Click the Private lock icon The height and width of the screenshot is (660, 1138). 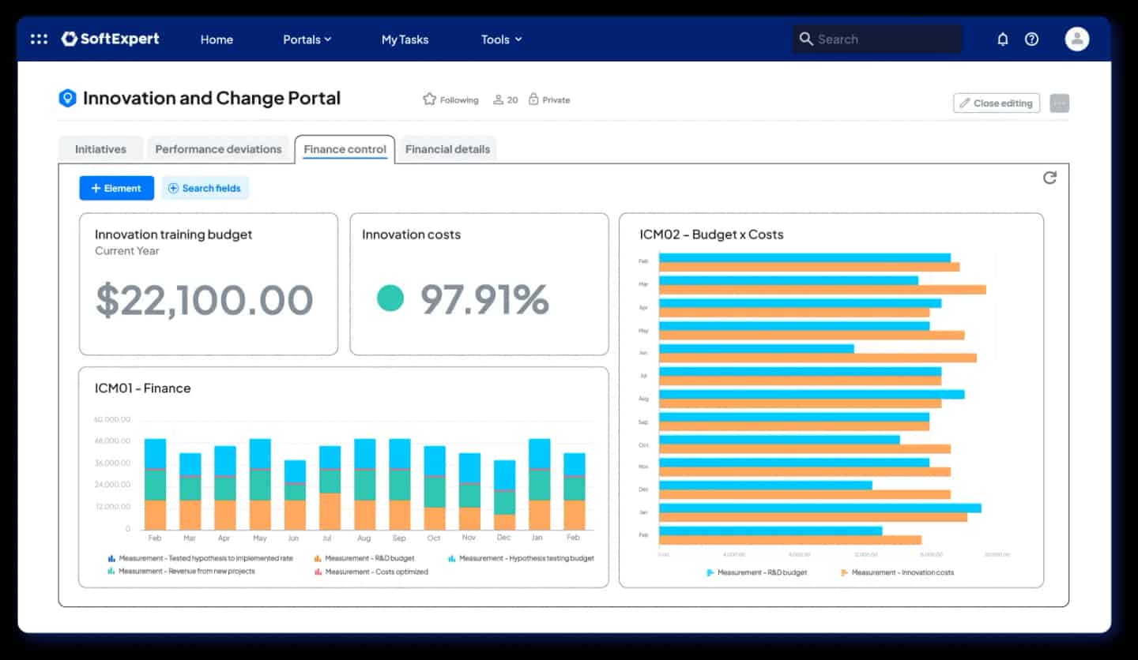(536, 99)
